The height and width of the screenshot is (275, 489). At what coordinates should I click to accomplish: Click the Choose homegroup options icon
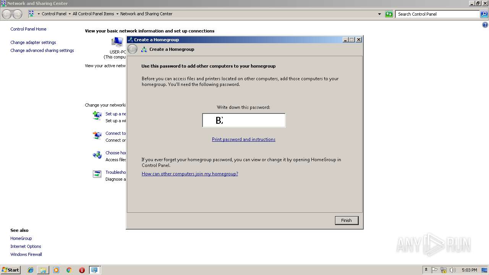coord(97,155)
